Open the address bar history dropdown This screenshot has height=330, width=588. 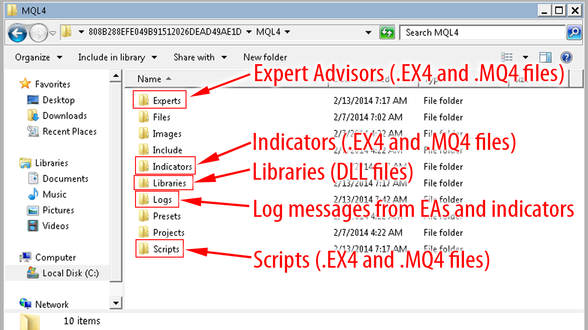coord(368,33)
